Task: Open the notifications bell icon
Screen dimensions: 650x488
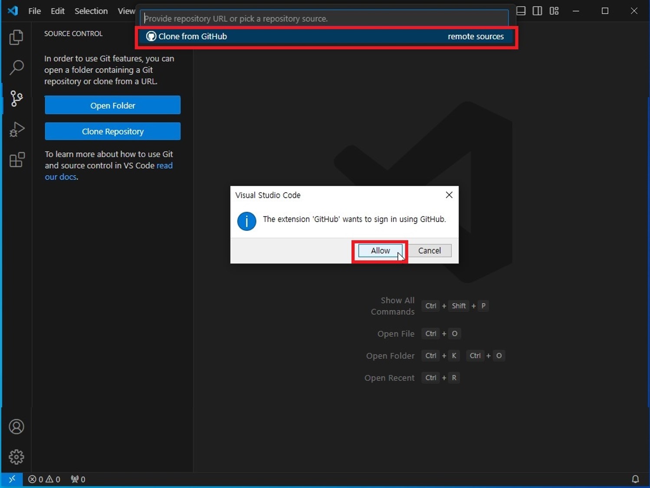Action: (635, 479)
